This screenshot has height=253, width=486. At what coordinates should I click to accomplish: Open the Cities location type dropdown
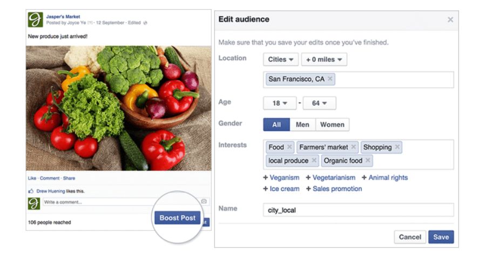pyautogui.click(x=280, y=59)
